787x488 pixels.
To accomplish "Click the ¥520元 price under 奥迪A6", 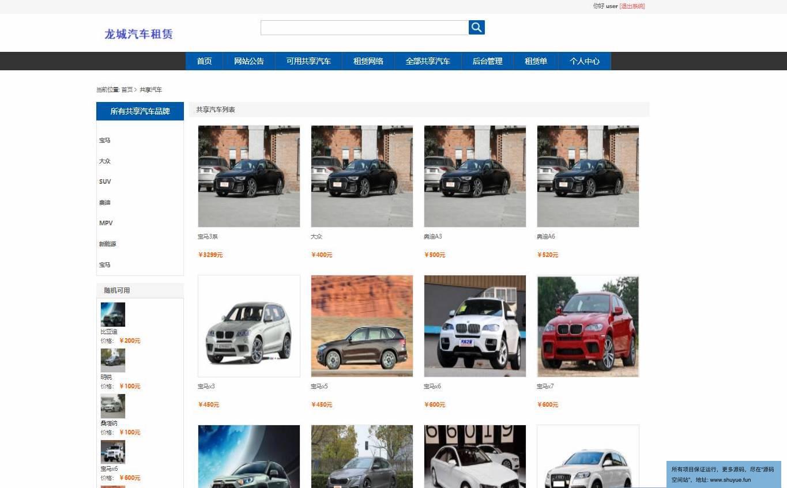I will (x=548, y=255).
